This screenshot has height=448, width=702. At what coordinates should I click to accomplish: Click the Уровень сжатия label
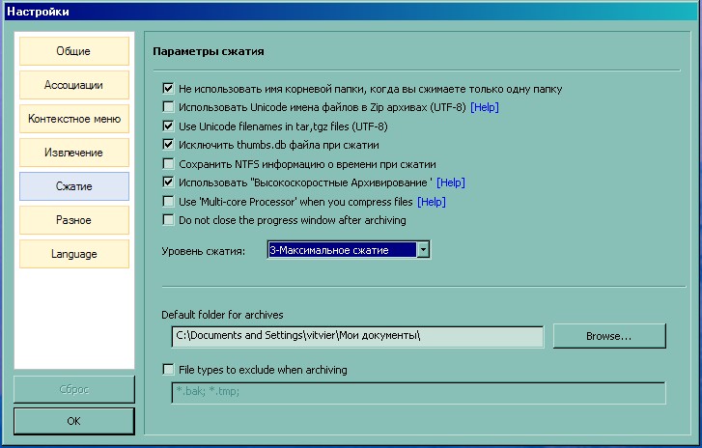pyautogui.click(x=203, y=251)
